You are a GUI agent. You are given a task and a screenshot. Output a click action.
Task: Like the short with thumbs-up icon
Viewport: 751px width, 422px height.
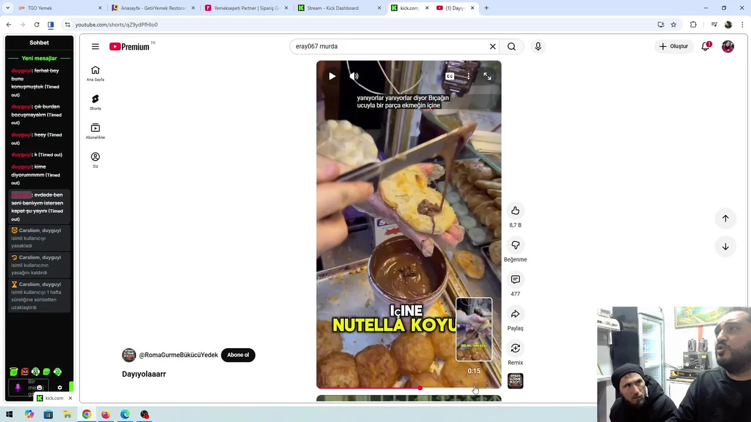click(515, 211)
